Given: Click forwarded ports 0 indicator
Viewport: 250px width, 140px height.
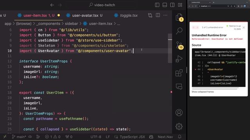Looking at the screenshot, I should tap(69, 136).
